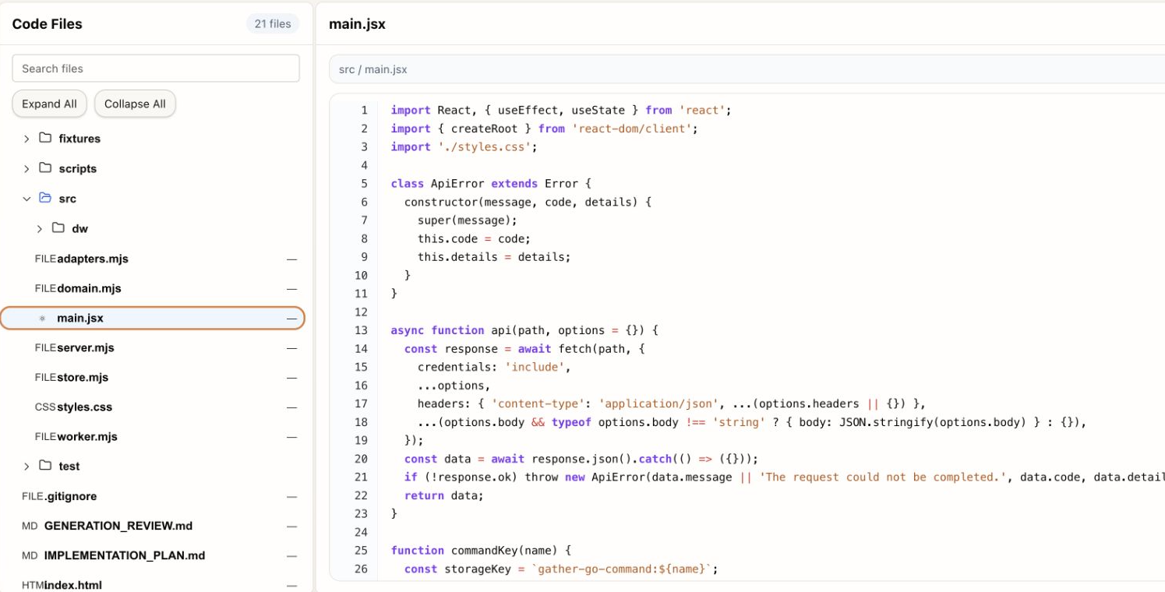Click the open src folder icon
1165x592 pixels.
[45, 198]
